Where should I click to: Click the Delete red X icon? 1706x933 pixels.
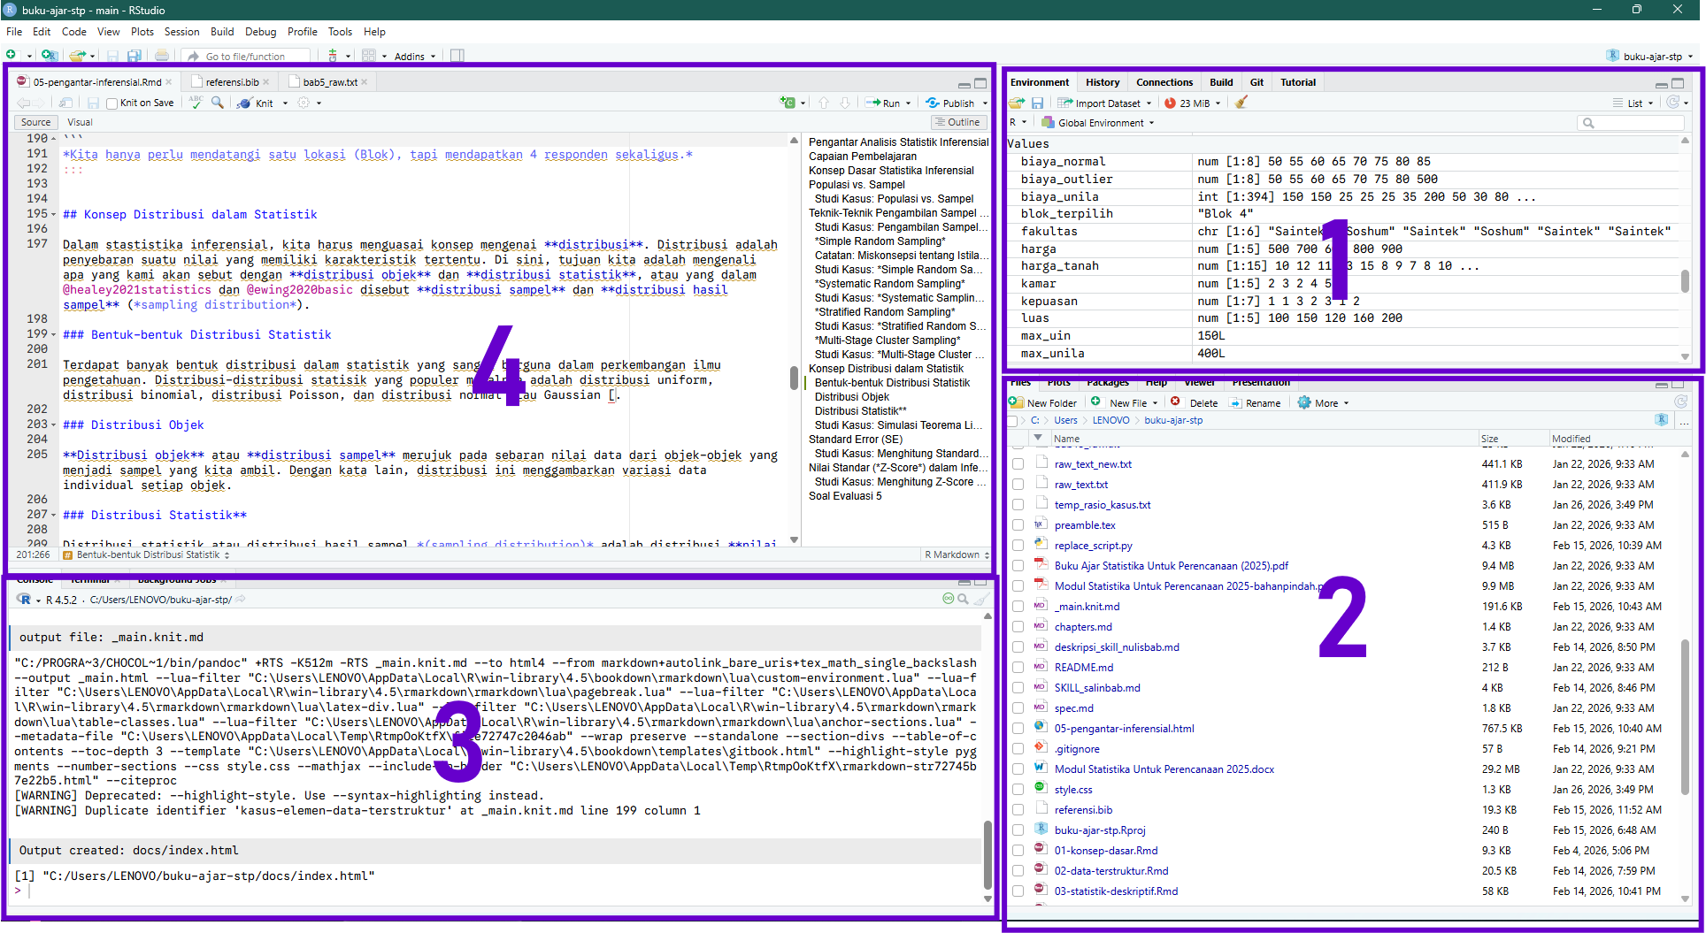tap(1176, 402)
